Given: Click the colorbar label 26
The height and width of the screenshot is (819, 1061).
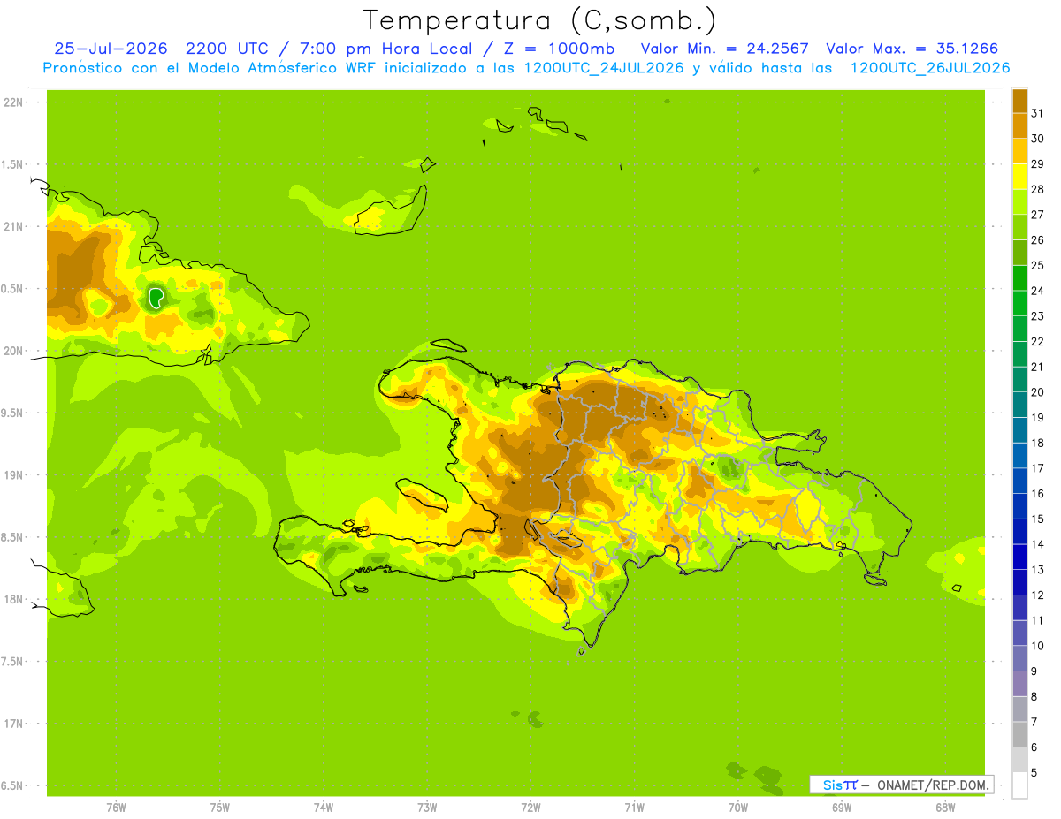Looking at the screenshot, I should click(1038, 240).
